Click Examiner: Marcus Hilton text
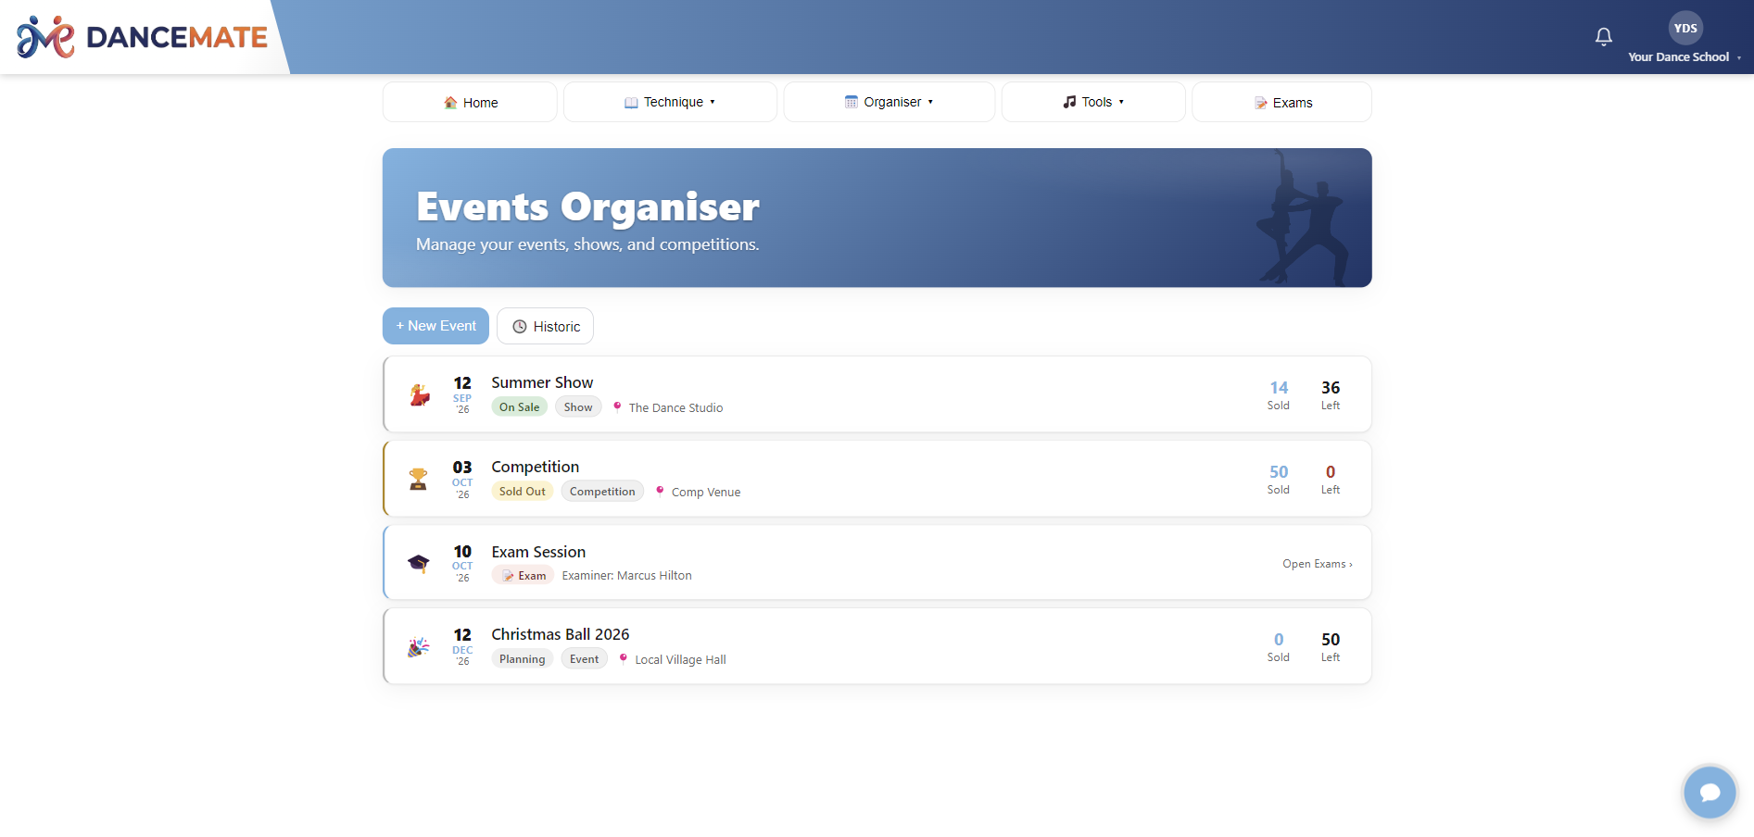 627,576
